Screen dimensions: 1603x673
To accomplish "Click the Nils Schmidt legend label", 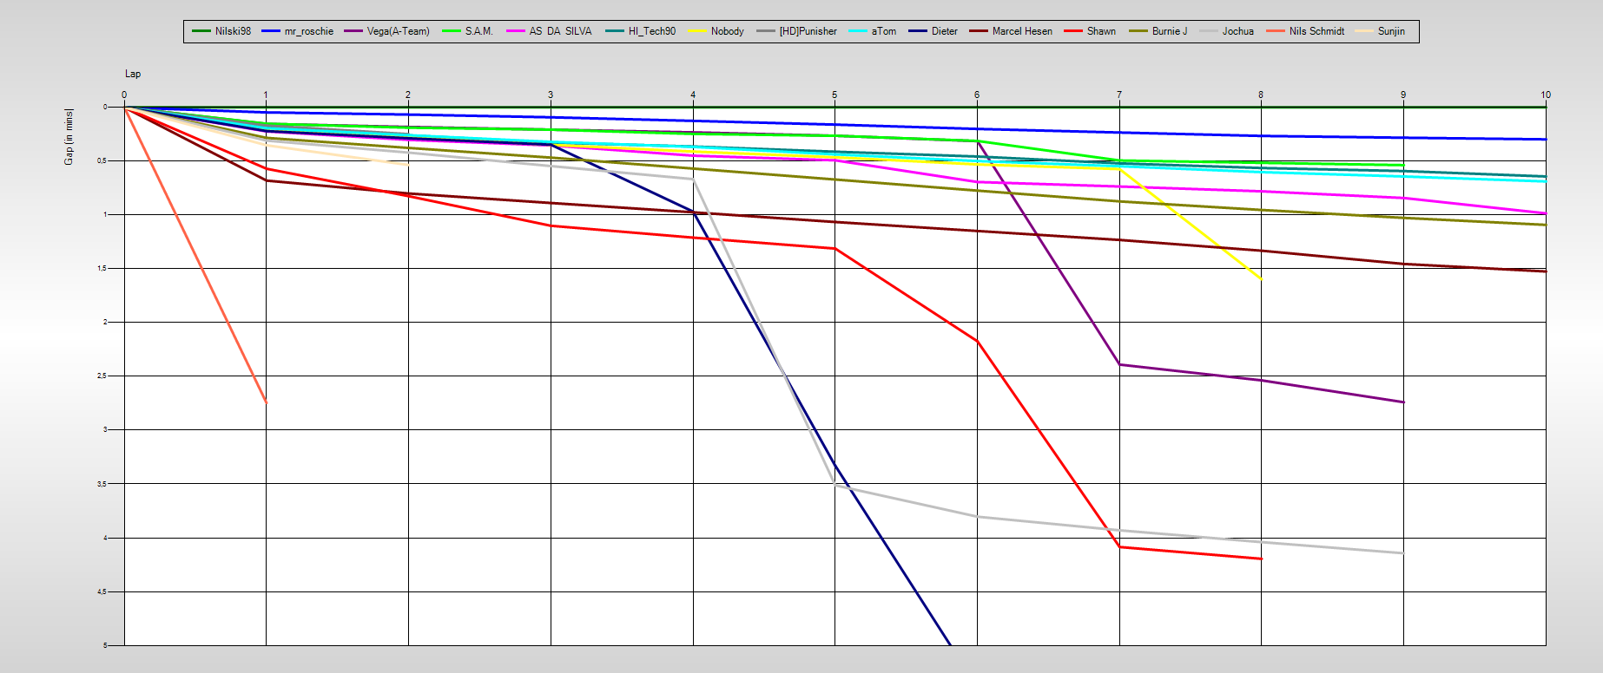I will [1316, 31].
